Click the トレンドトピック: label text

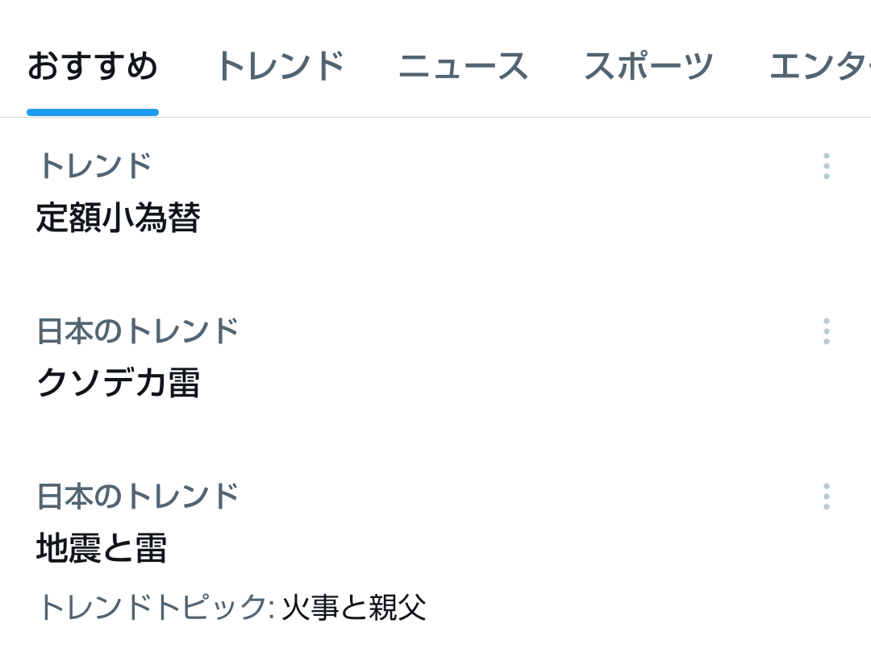(x=156, y=607)
